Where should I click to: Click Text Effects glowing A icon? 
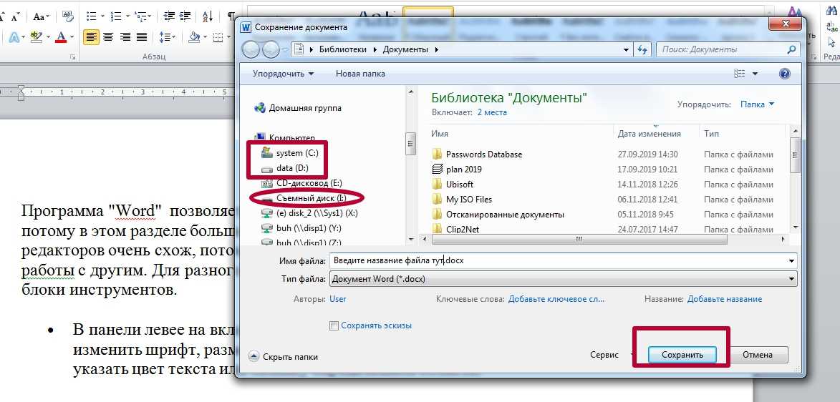[x=14, y=37]
